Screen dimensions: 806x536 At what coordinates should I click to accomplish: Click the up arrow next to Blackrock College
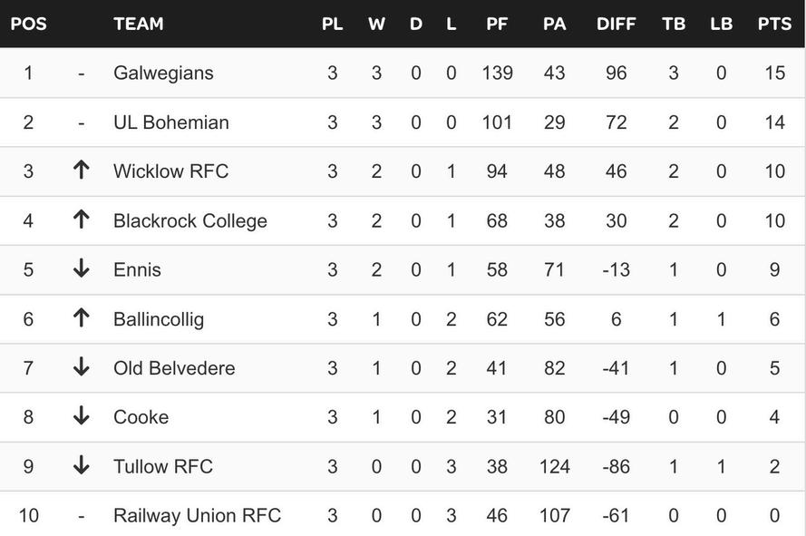pos(82,219)
